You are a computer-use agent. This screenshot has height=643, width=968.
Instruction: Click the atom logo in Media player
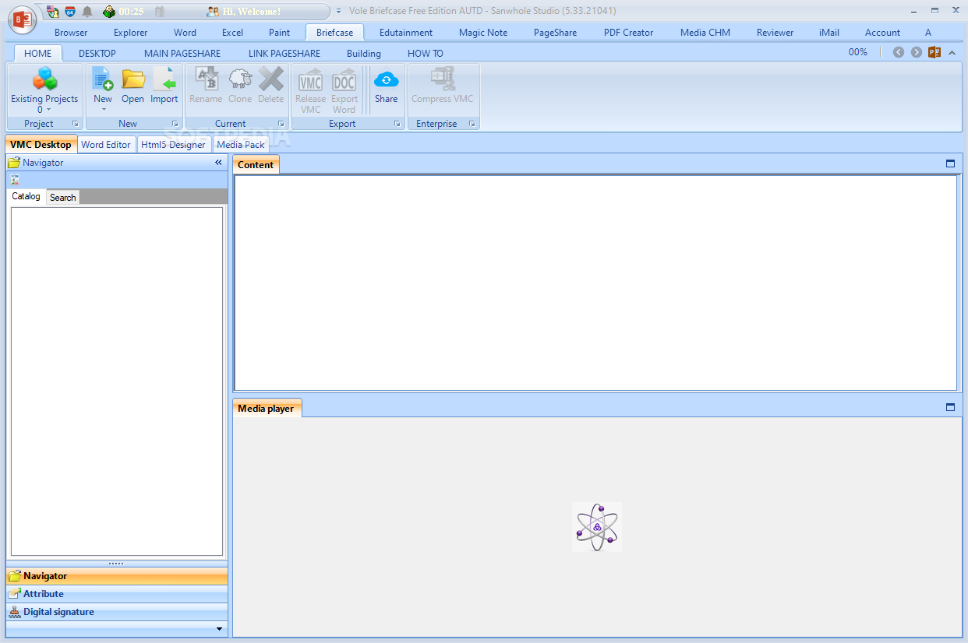pos(597,527)
